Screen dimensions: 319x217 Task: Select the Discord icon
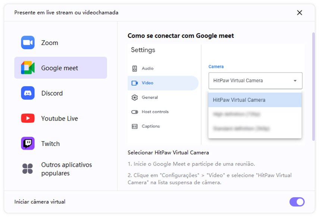(x=27, y=93)
